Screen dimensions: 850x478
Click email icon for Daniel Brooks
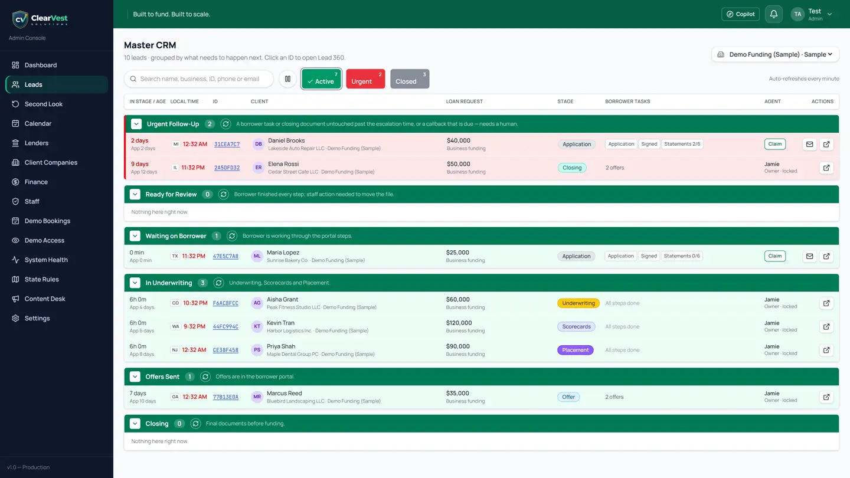coord(809,144)
